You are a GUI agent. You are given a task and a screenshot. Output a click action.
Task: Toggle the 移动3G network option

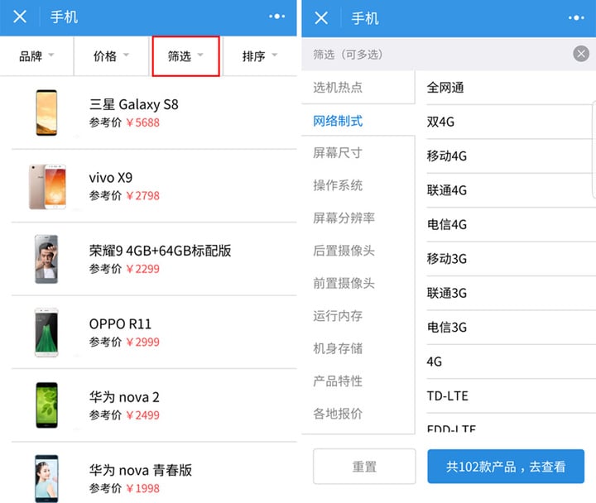point(511,259)
